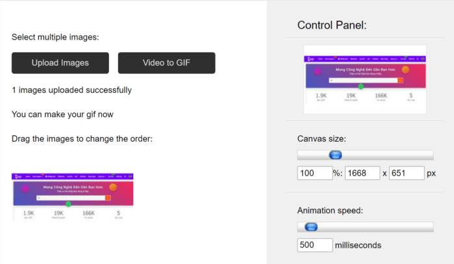The width and height of the screenshot is (454, 264).
Task: Focus the canvas width field showing 1668
Action: point(362,173)
